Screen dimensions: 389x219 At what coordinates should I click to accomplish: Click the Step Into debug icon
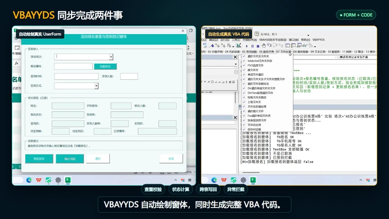coord(269,45)
